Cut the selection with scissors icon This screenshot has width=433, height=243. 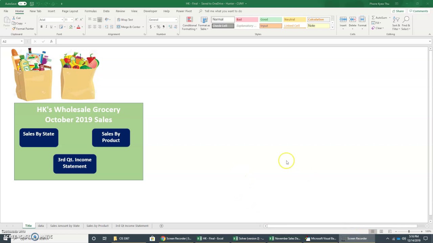pos(17,18)
